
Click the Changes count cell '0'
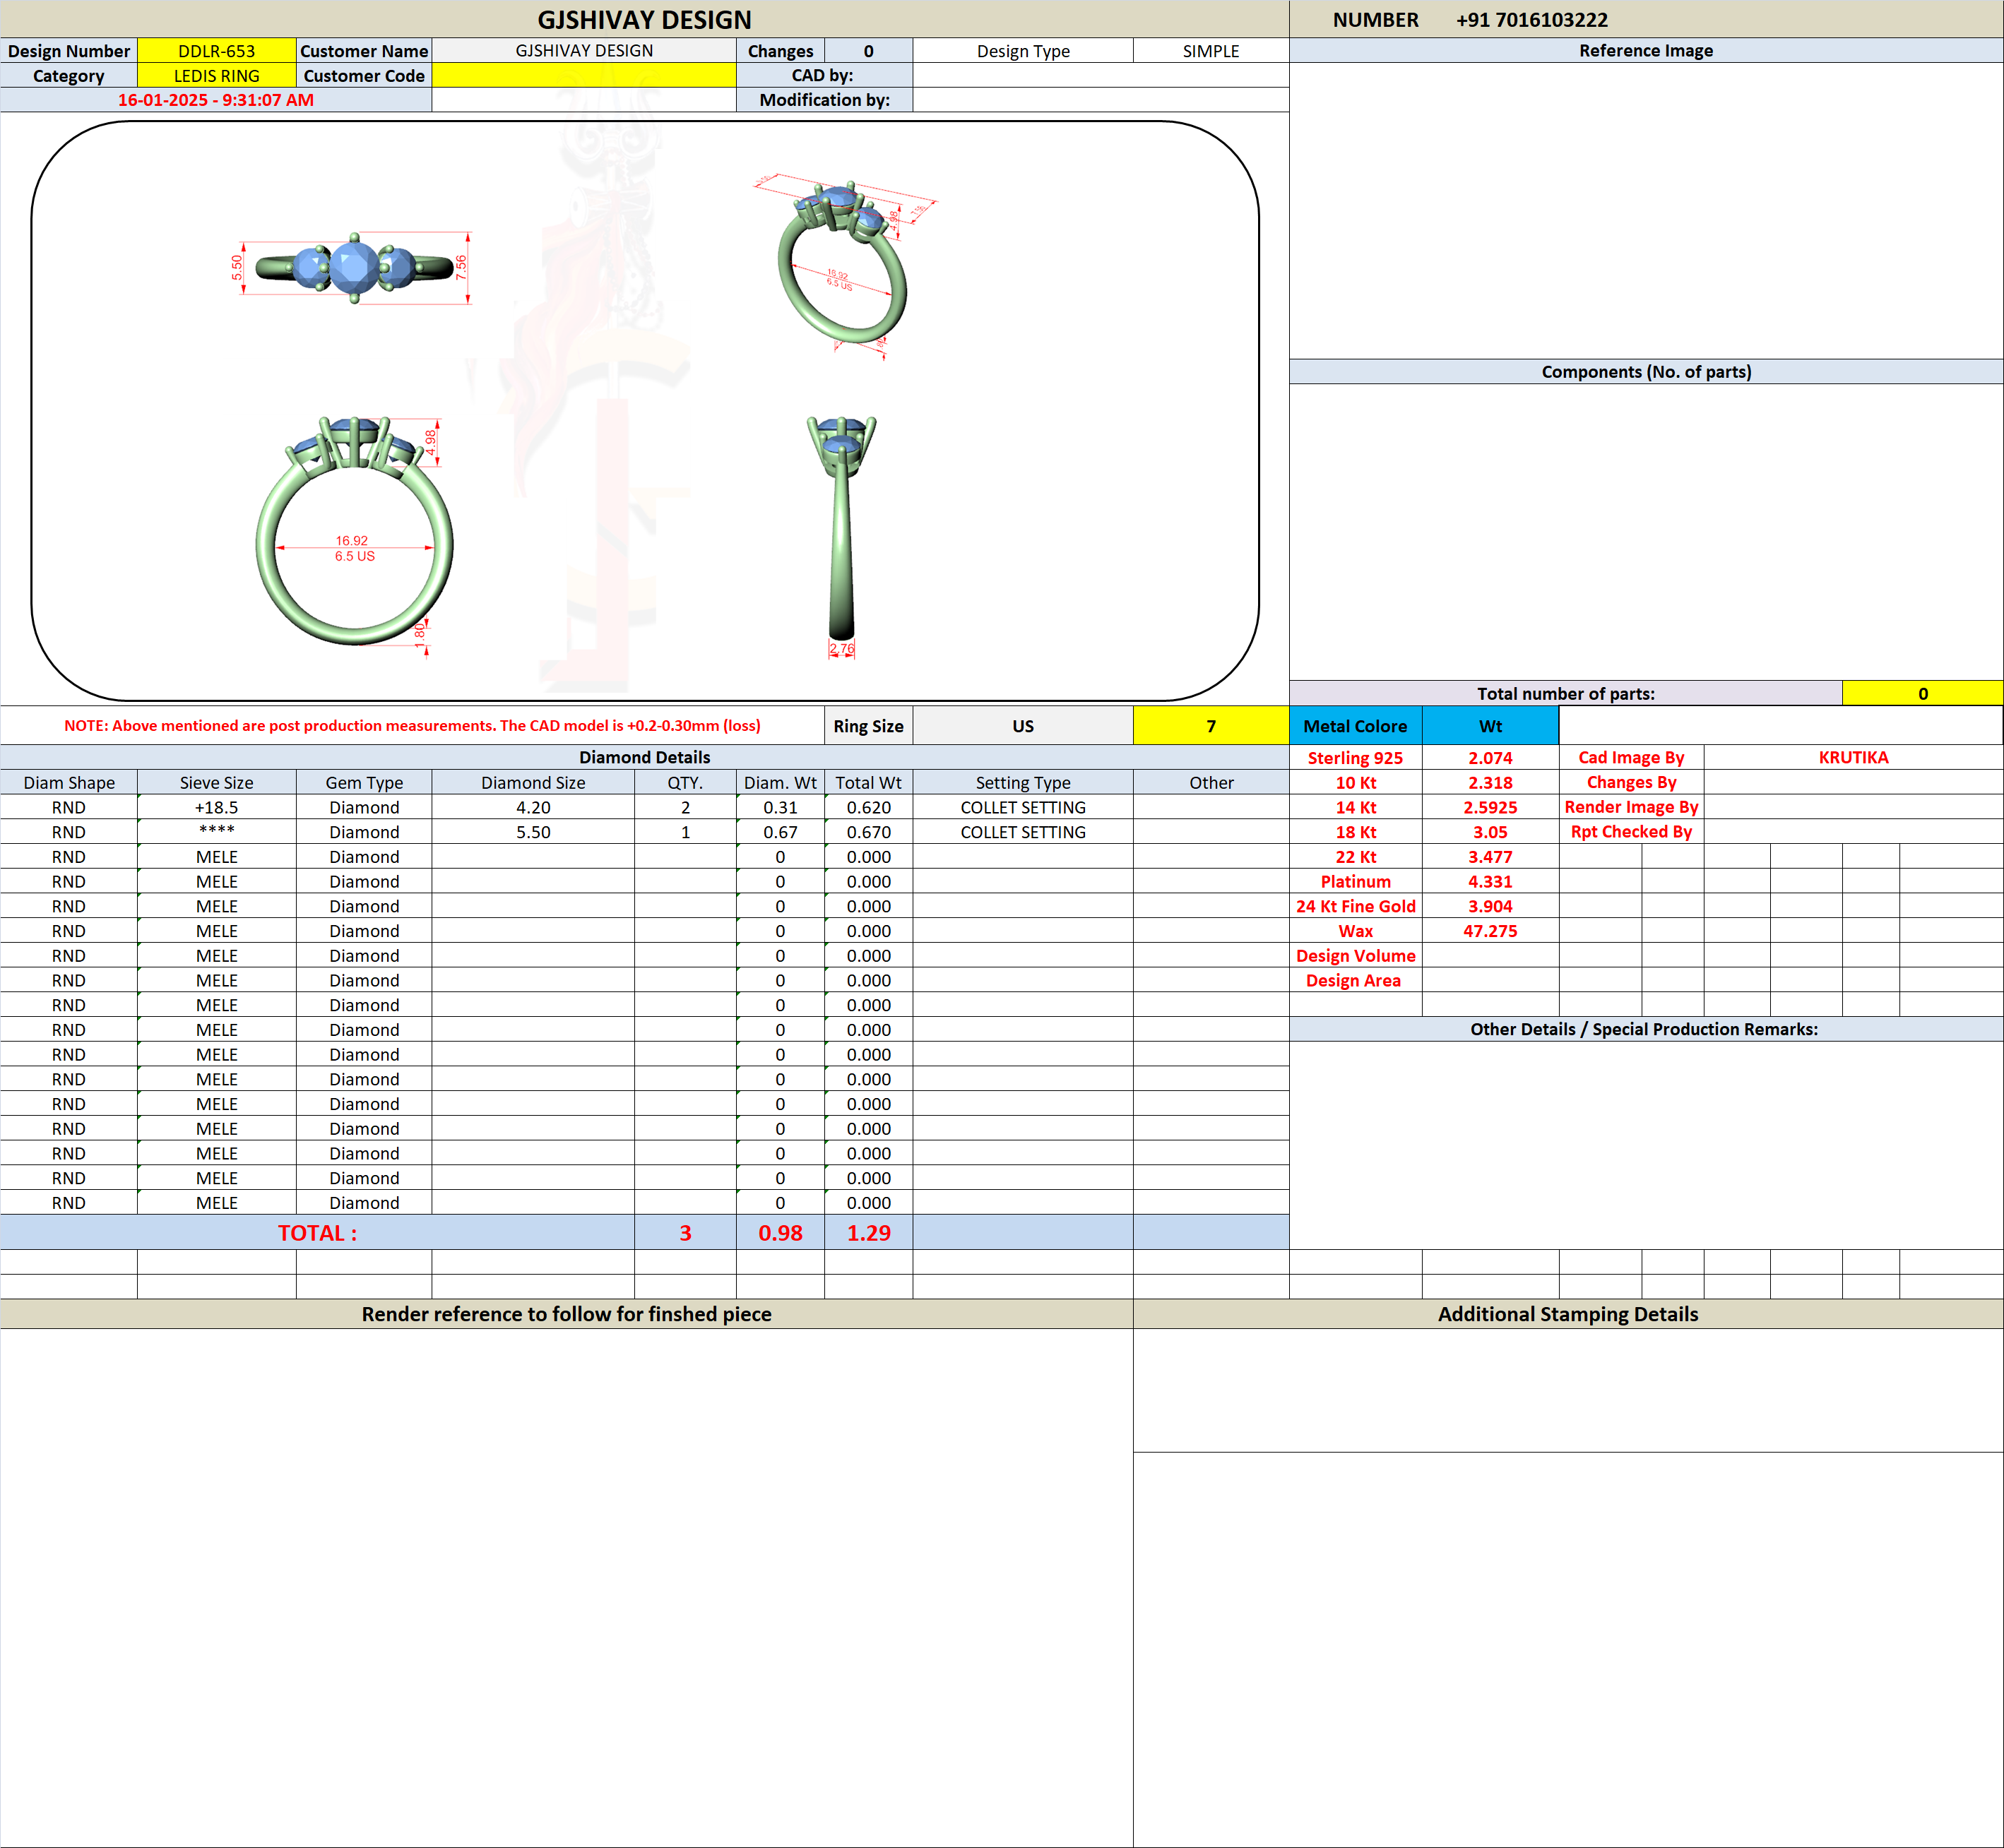pyautogui.click(x=868, y=51)
